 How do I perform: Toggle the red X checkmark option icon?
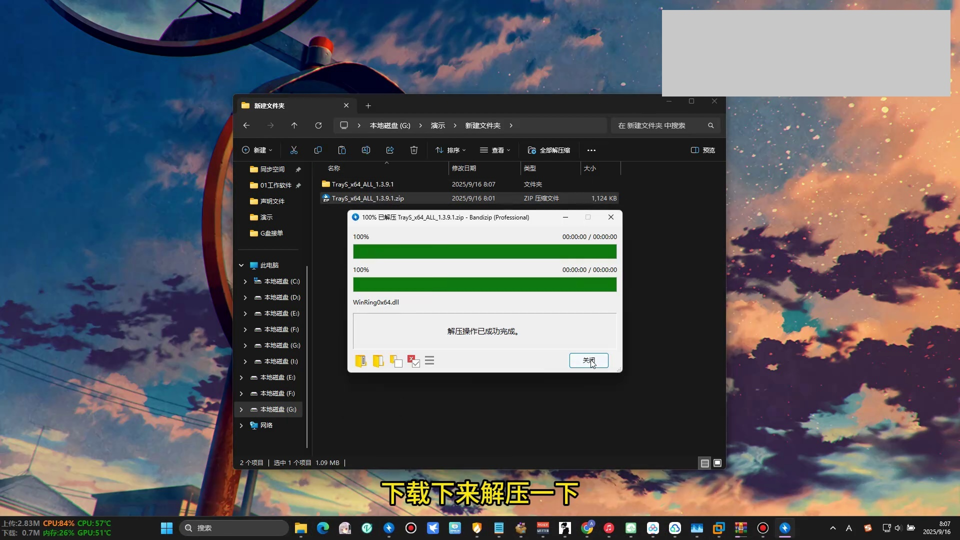pos(413,361)
